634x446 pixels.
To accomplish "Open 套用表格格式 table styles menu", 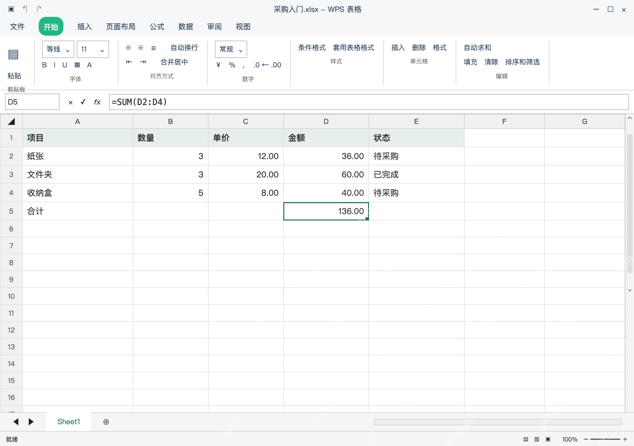I will (354, 48).
